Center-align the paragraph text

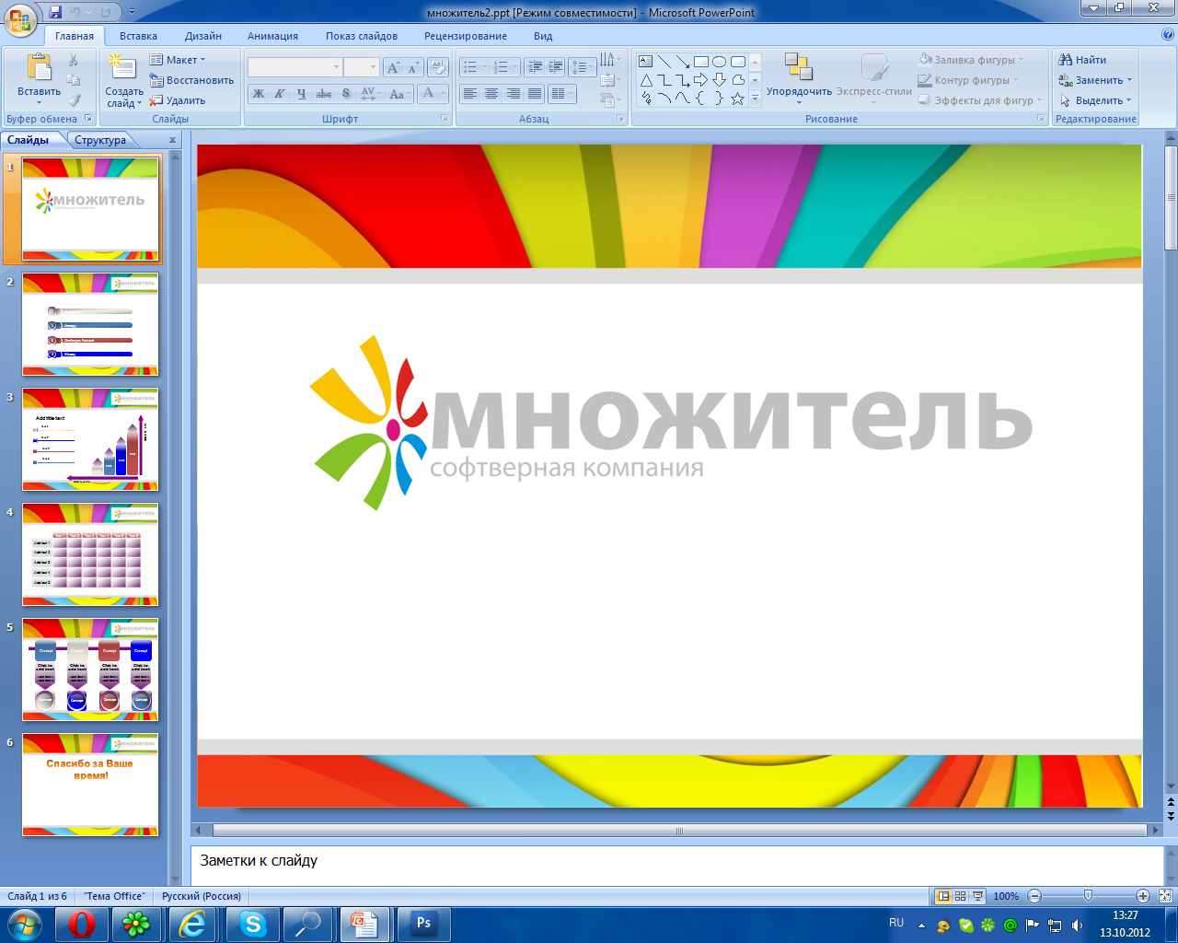point(491,94)
